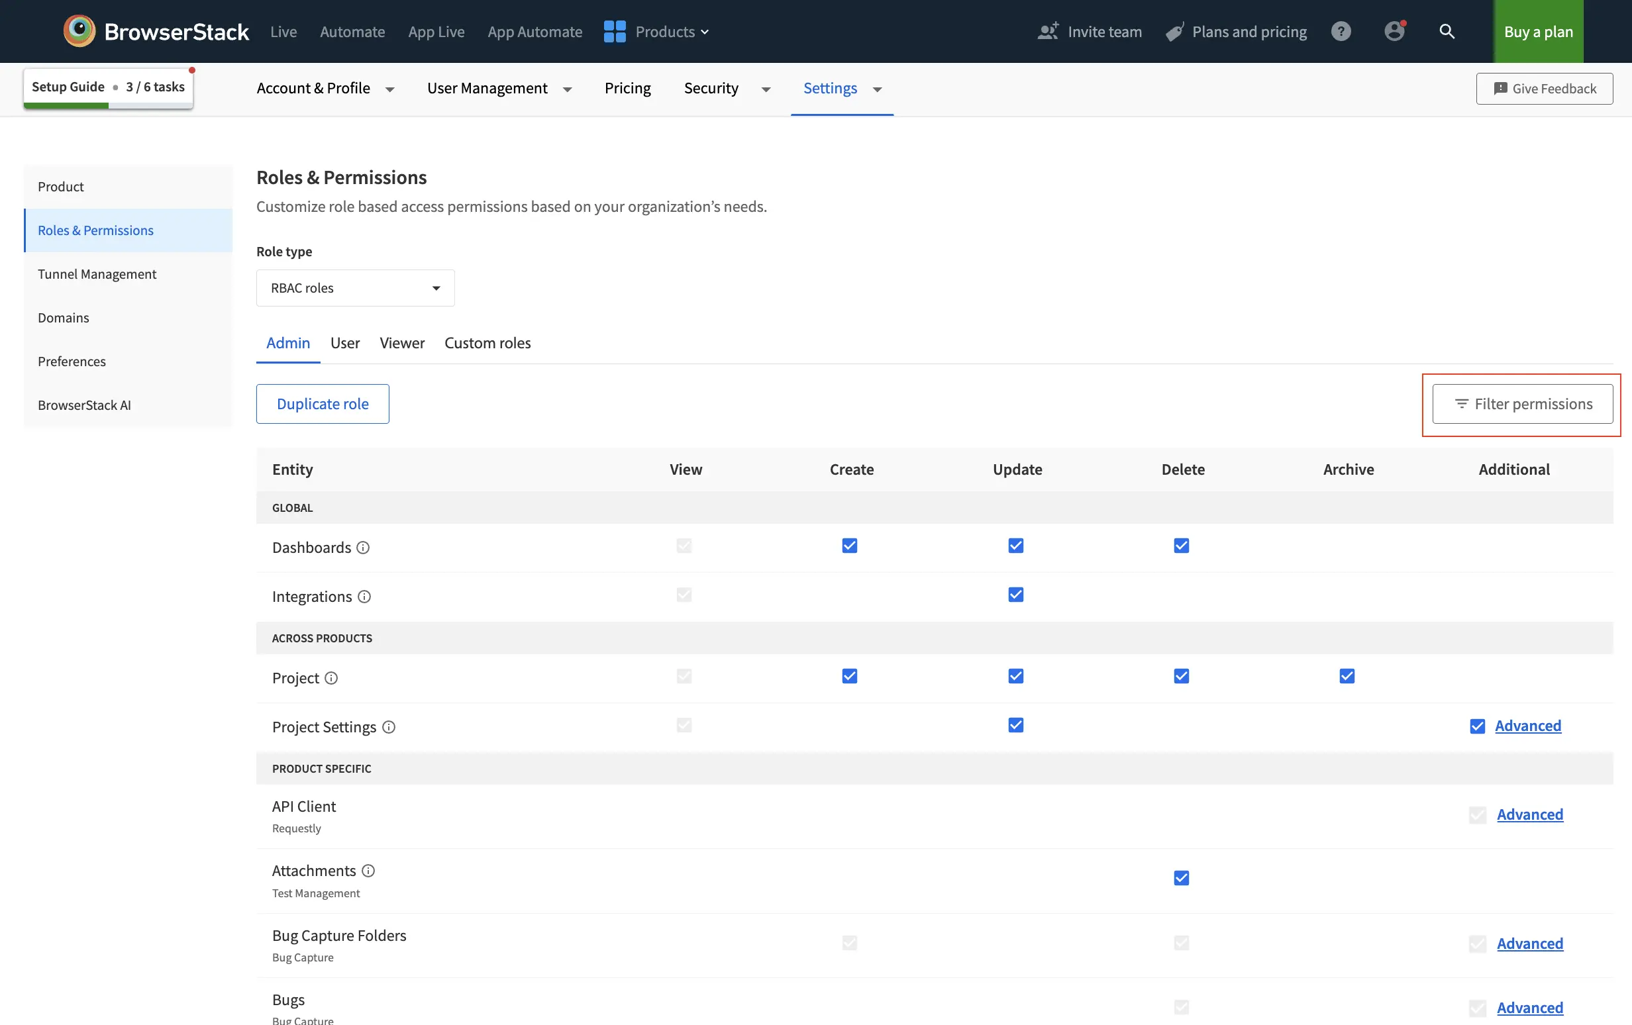The width and height of the screenshot is (1632, 1025).
Task: Toggle Archive permission for Project
Action: pos(1347,675)
